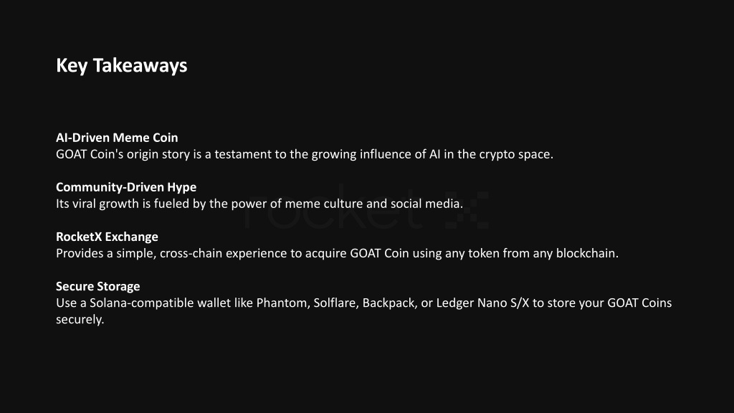Click the pixelated X watermark icon
Image resolution: width=734 pixels, height=413 pixels.
467,210
